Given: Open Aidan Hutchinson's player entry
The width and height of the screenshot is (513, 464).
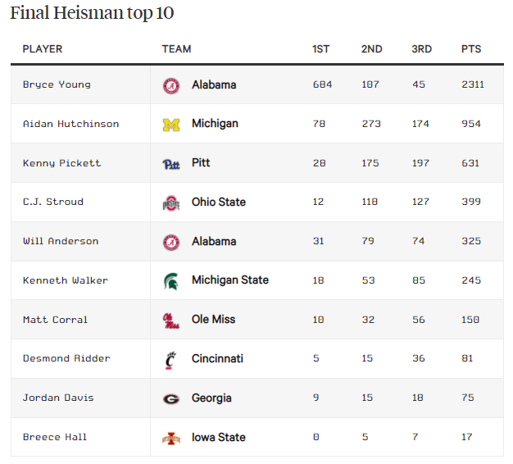Looking at the screenshot, I should point(70,124).
